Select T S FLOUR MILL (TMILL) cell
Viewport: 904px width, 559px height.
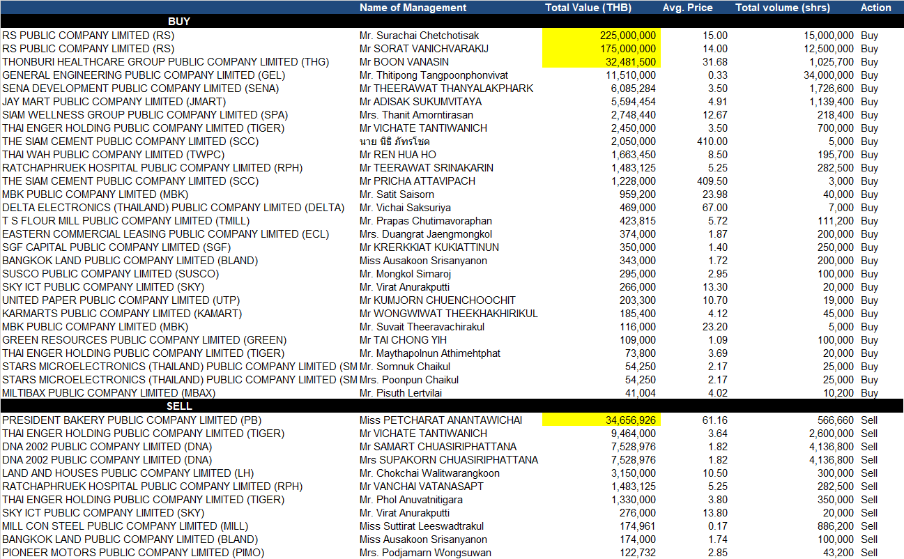126,221
